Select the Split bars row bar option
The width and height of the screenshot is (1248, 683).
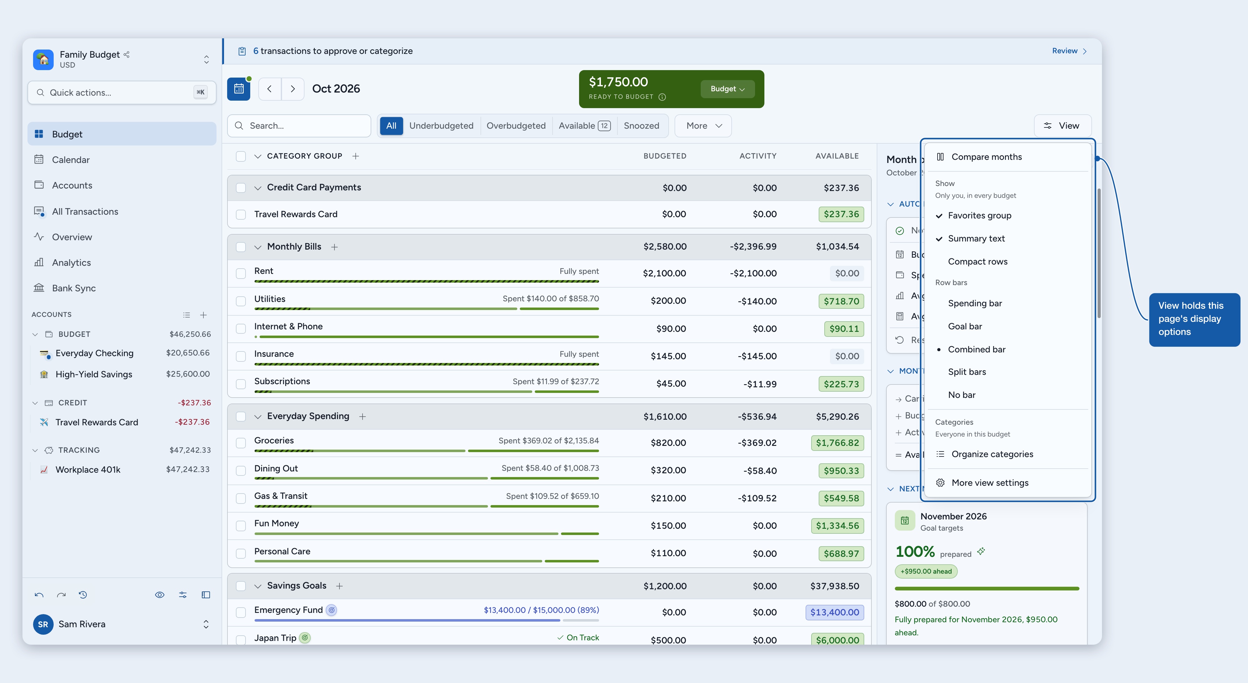1007,372
